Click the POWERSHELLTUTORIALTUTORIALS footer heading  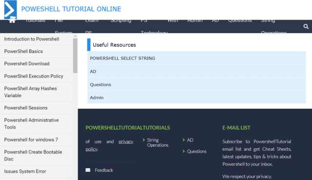[128, 128]
